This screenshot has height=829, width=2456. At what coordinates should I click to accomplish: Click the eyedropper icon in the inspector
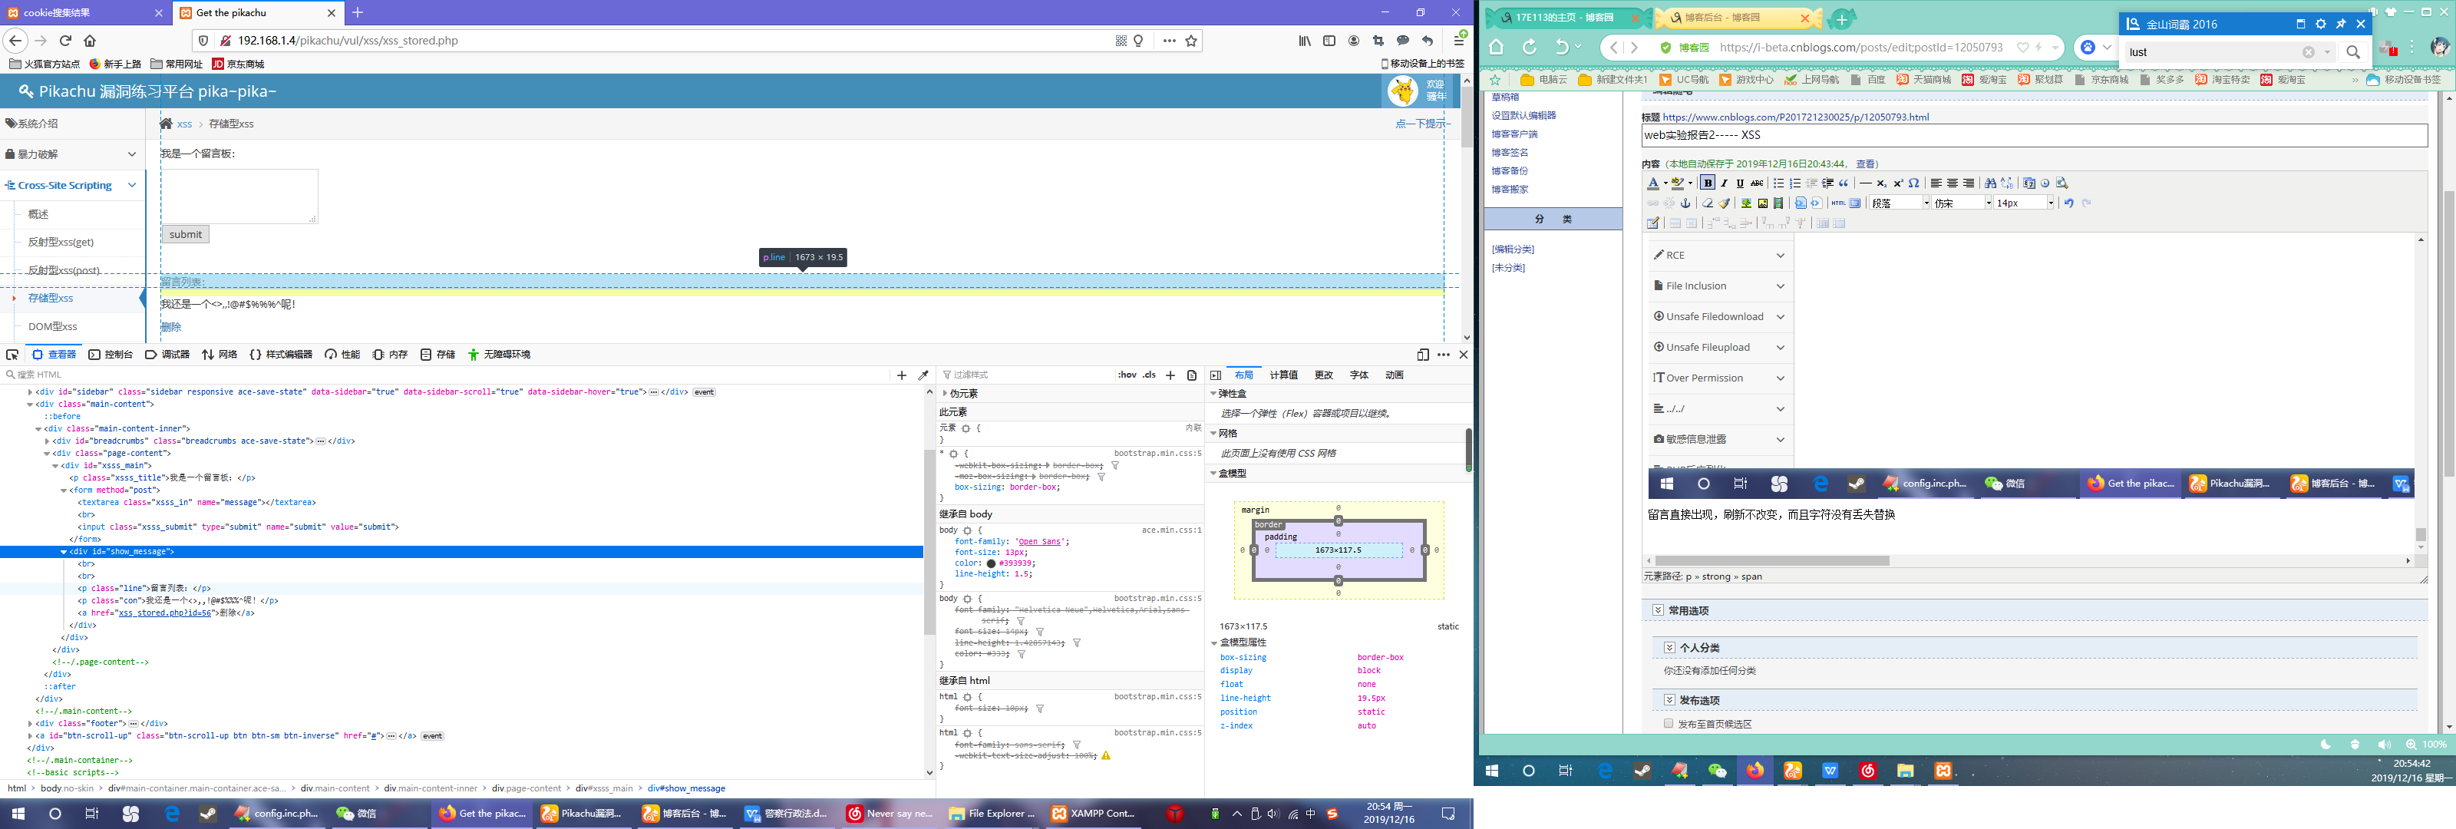tap(923, 375)
